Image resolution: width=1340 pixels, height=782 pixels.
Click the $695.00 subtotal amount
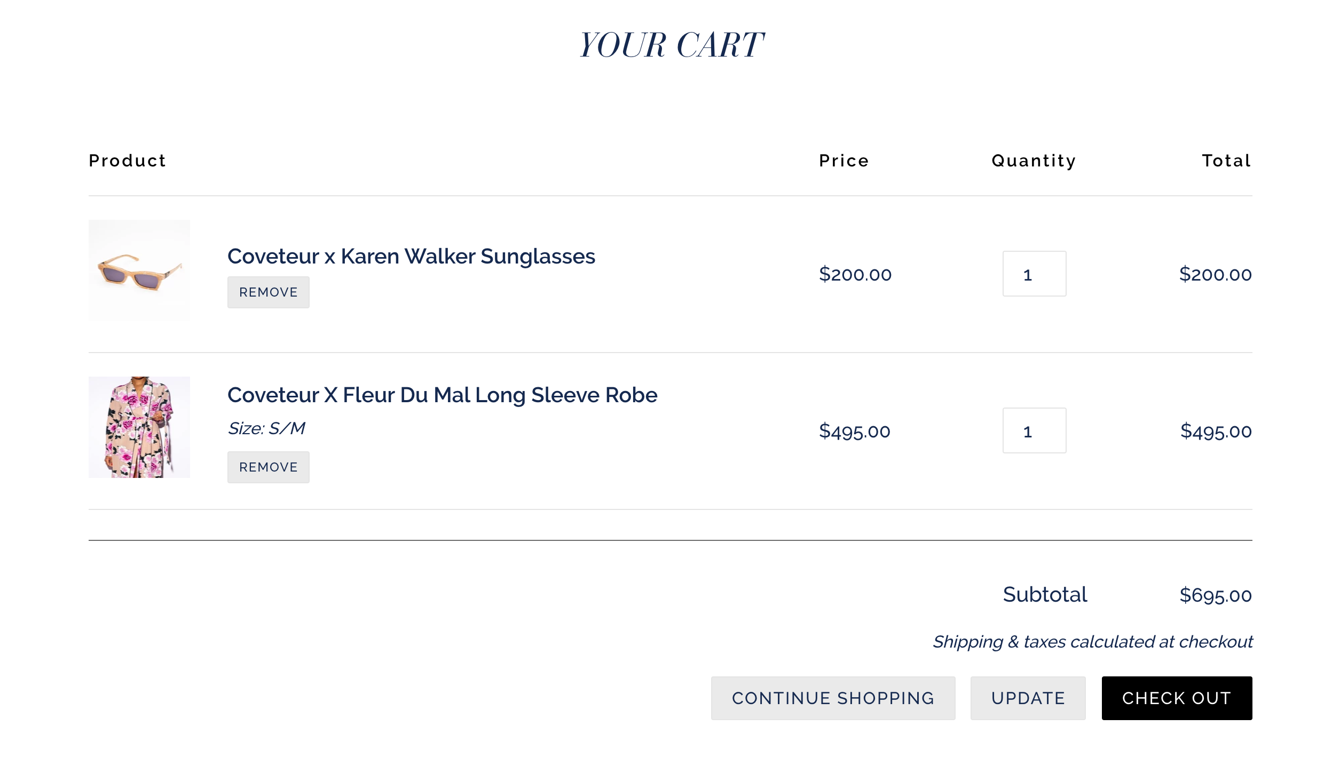(x=1216, y=595)
